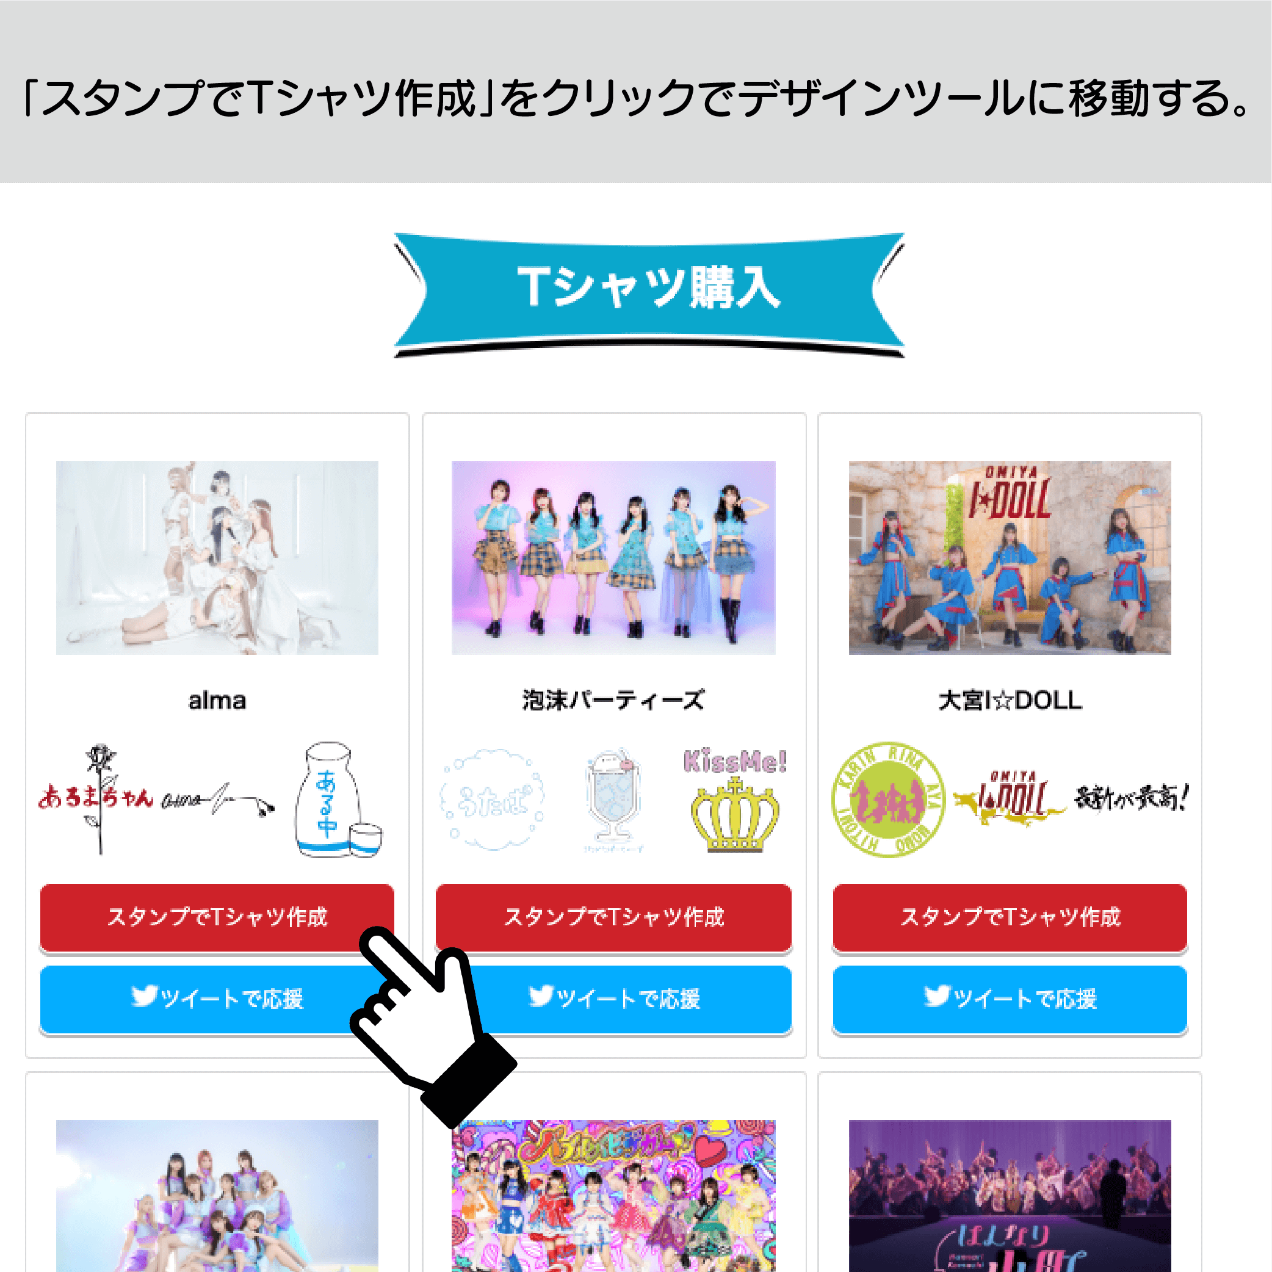Tweet support for 大宮I☆DOLL

(1010, 999)
